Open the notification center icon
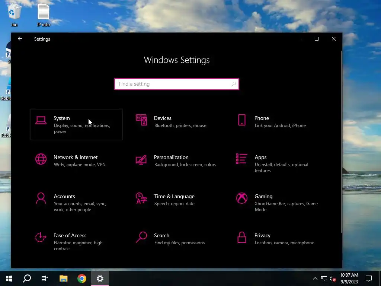 (x=369, y=279)
